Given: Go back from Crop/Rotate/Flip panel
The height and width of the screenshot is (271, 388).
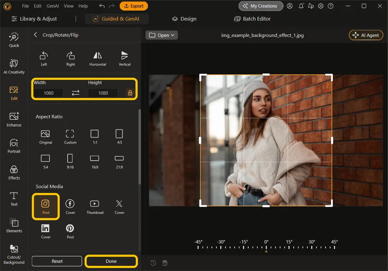Looking at the screenshot, I should pos(35,35).
